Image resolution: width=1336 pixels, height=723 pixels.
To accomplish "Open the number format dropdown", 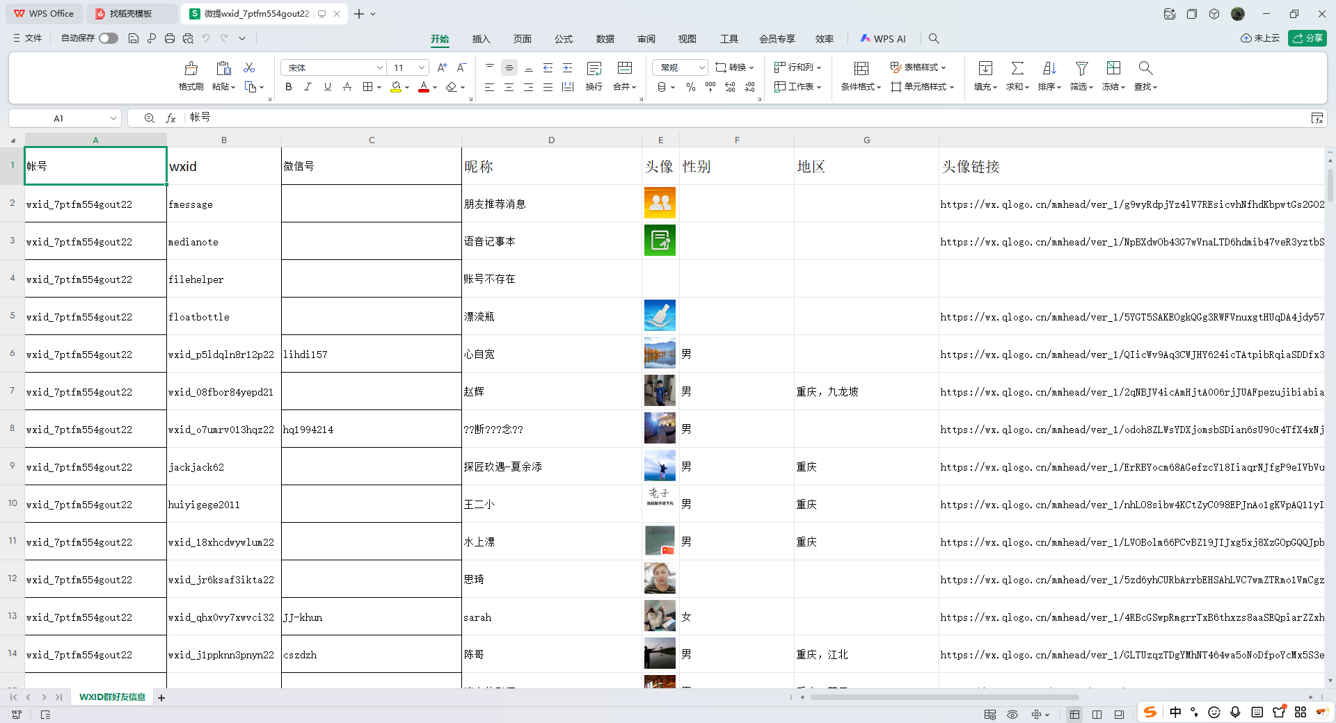I will (701, 67).
